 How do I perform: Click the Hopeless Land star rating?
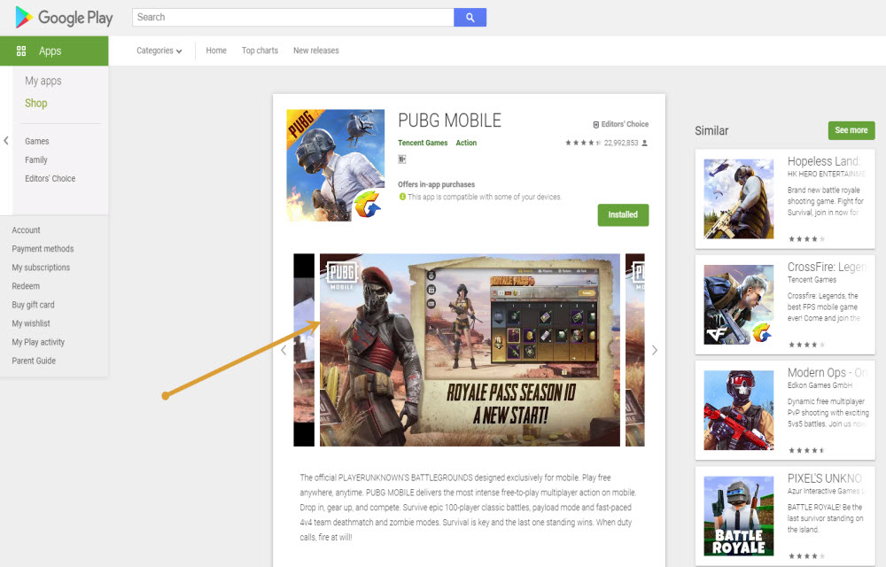(806, 239)
